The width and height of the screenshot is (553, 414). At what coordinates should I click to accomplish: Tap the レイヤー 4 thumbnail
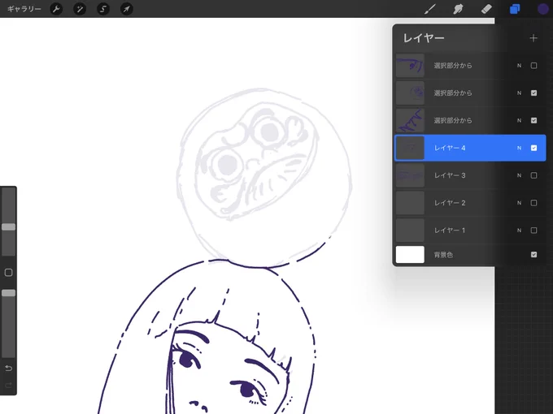click(x=410, y=148)
